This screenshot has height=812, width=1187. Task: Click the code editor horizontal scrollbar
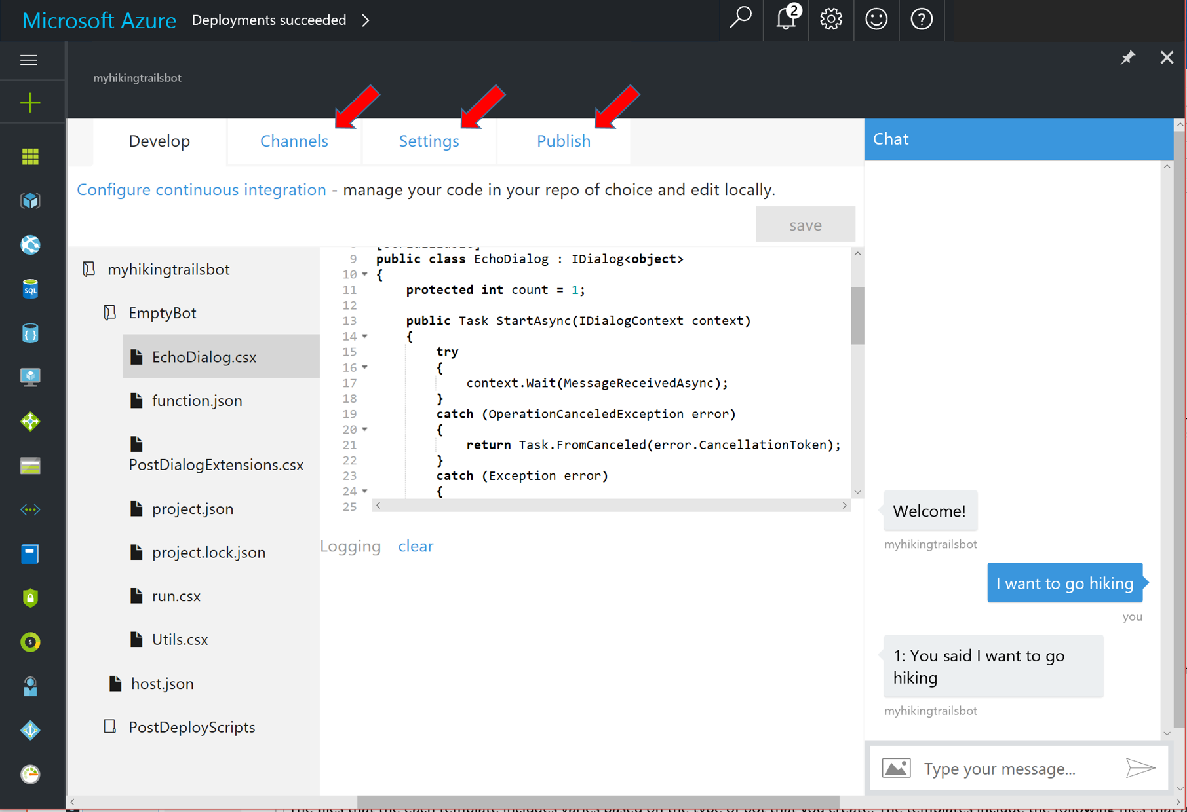(x=611, y=506)
